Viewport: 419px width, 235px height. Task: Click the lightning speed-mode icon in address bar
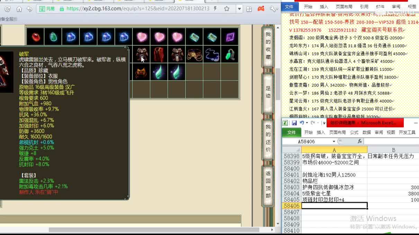coord(216,9)
